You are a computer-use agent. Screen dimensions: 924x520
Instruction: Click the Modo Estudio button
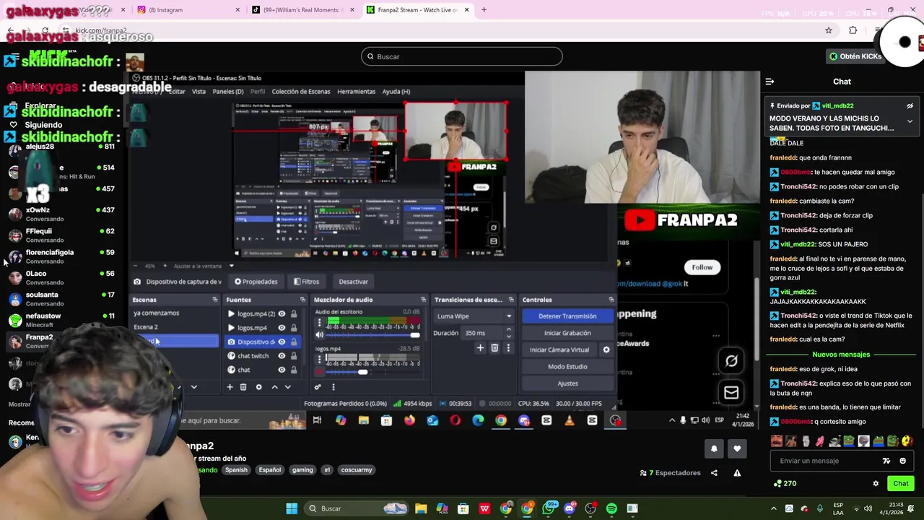[567, 367]
